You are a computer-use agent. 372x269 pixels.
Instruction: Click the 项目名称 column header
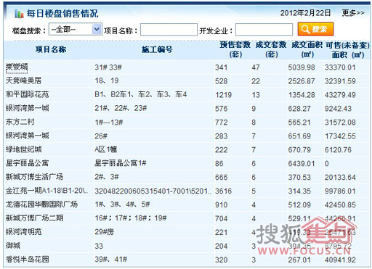tap(51, 49)
